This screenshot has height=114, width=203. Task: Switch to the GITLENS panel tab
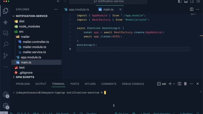pyautogui.click(x=90, y=84)
